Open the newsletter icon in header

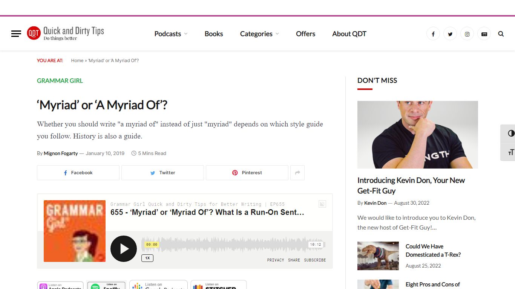[x=484, y=34]
